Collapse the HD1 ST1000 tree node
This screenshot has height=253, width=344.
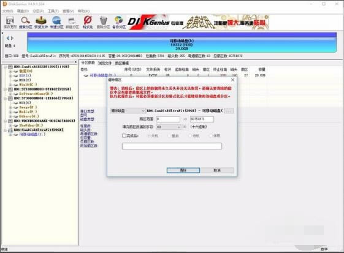click(x=5, y=89)
